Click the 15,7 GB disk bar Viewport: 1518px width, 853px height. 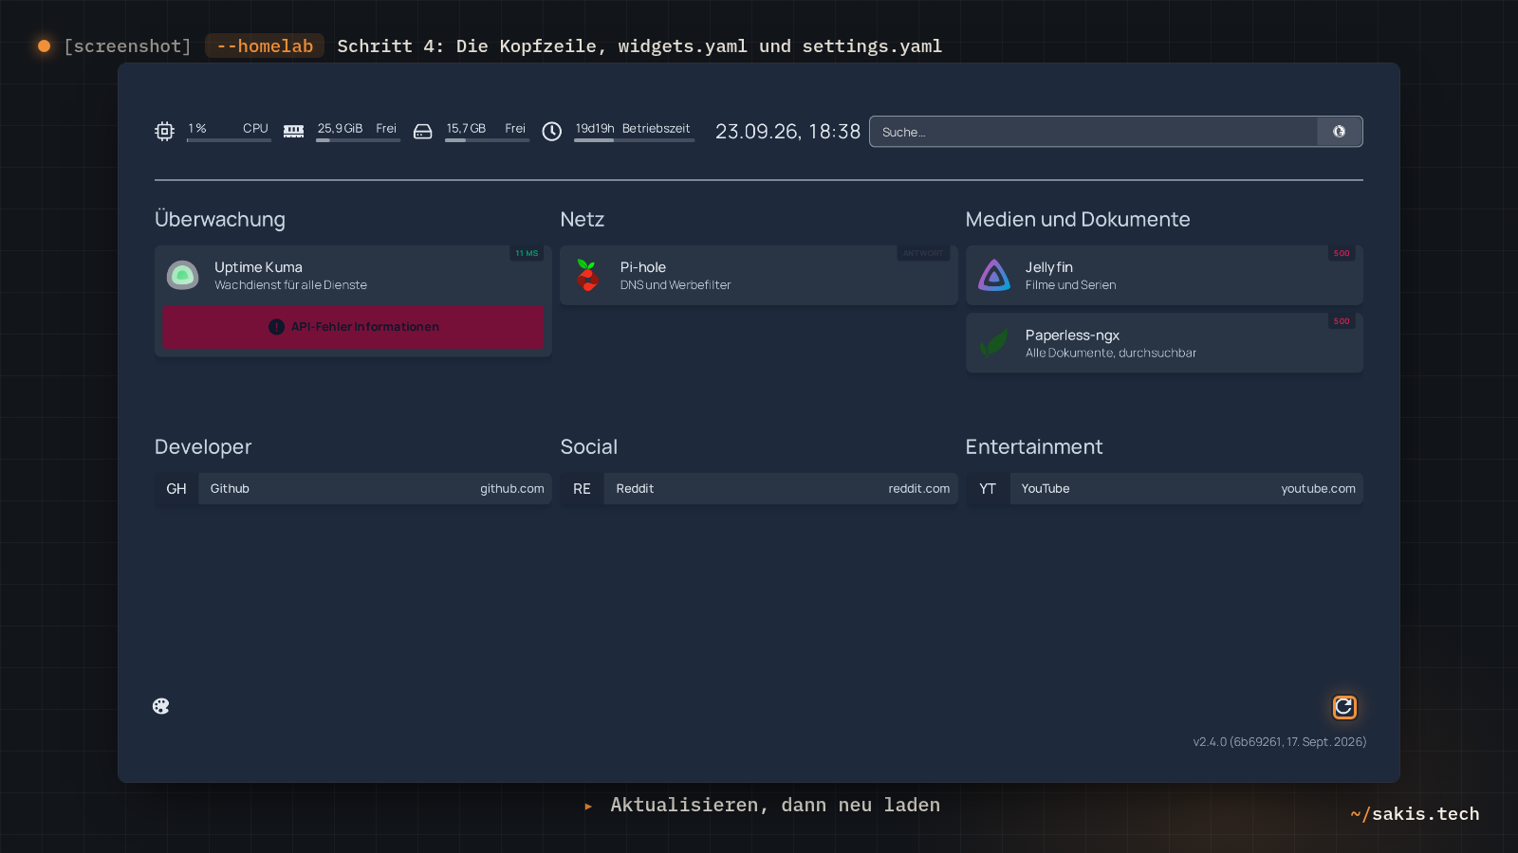pyautogui.click(x=487, y=140)
